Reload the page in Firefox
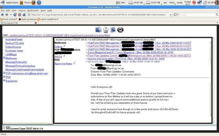 tap(15, 15)
